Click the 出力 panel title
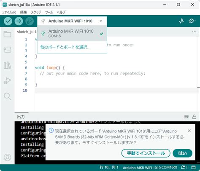This screenshot has height=171, width=200. coord(21,117)
